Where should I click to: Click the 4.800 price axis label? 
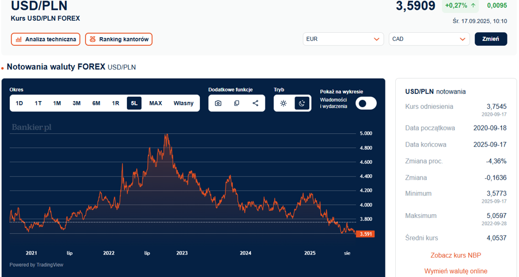[x=366, y=148]
